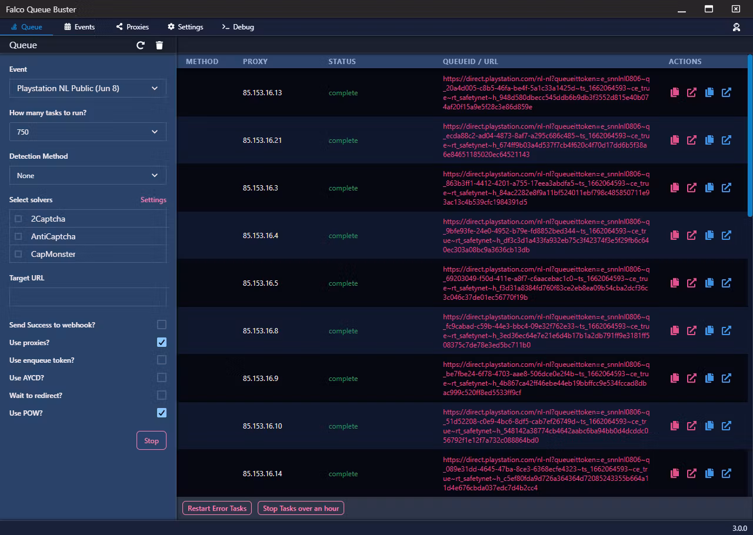This screenshot has height=535, width=753.
Task: Open the queue URL for proxy 85.153.16.13
Action: (x=547, y=93)
